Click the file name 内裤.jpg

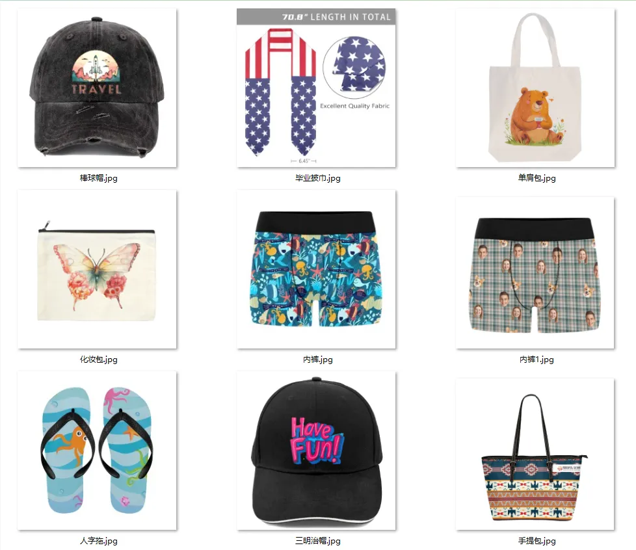(x=317, y=360)
